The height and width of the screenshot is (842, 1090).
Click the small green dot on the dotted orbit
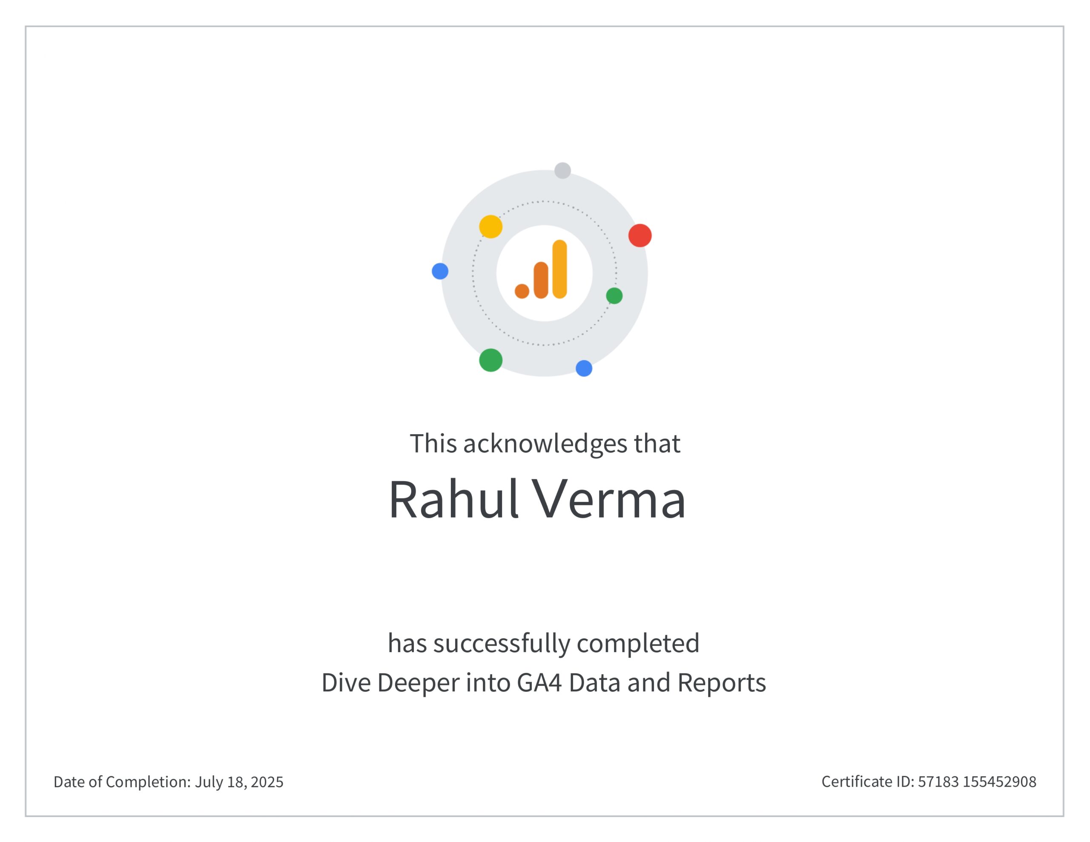614,296
